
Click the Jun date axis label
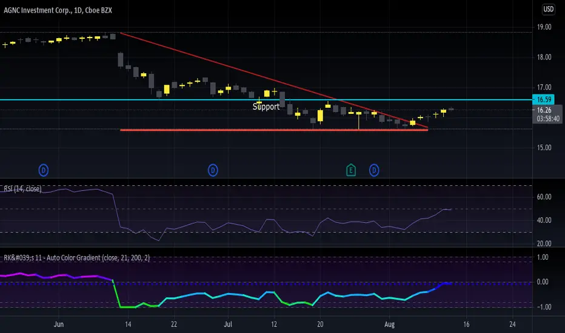pyautogui.click(x=59, y=325)
